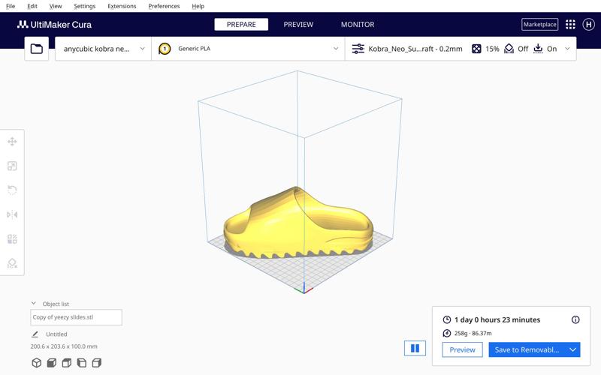The image size is (601, 375).
Task: Click the Kobra_Neo_Su...raft - 0.2mm profile name
Action: pyautogui.click(x=415, y=49)
